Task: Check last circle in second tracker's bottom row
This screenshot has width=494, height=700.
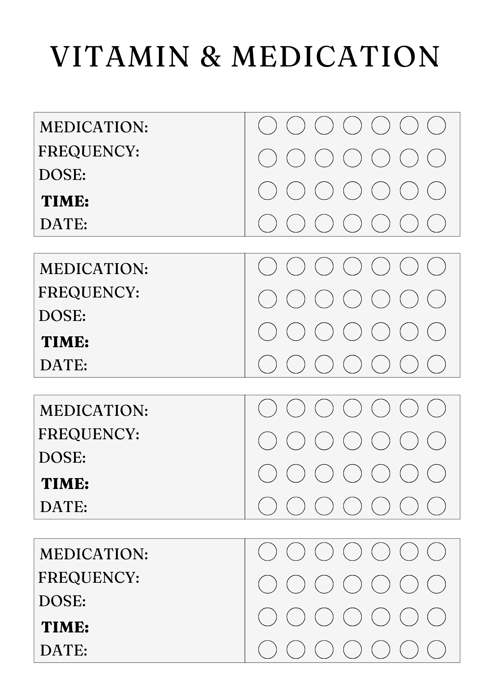Action: click(x=436, y=364)
